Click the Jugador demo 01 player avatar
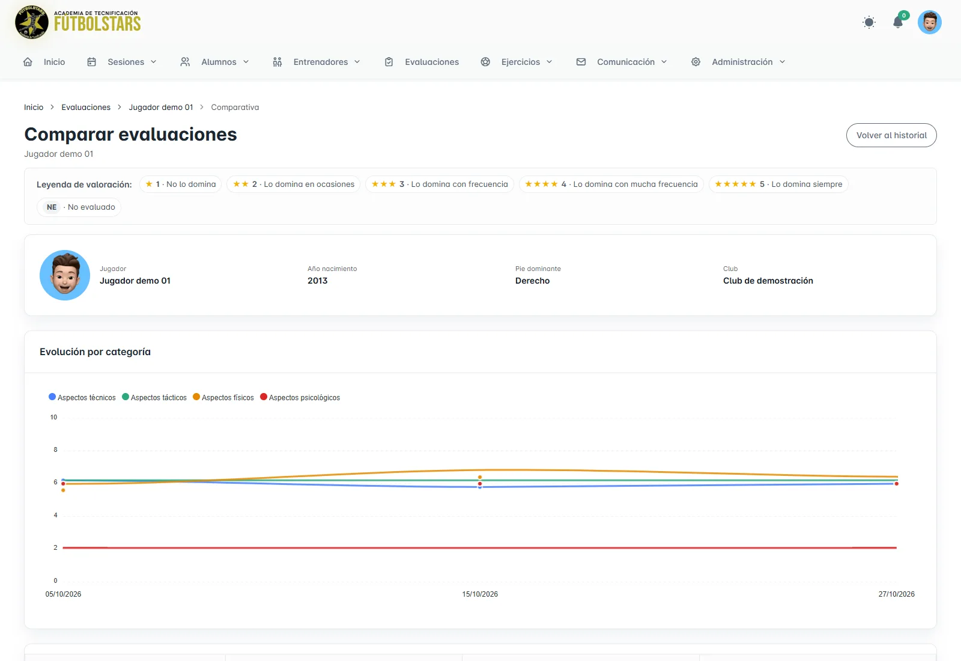Screen dimensions: 961x661 (65, 275)
